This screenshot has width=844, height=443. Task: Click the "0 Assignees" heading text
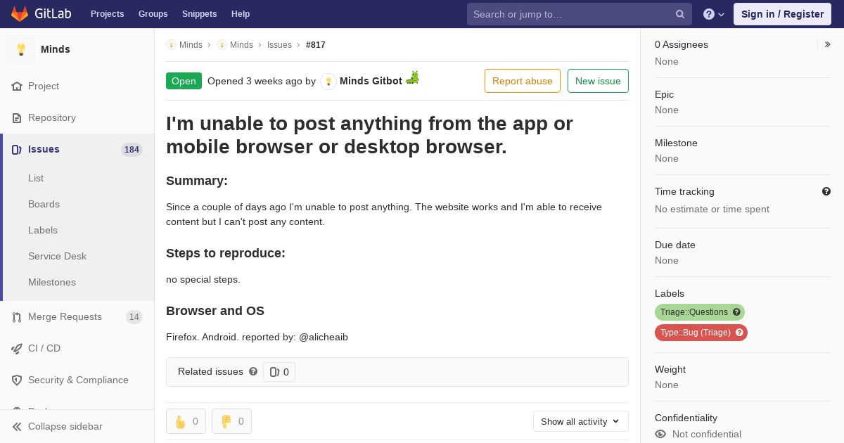tap(682, 44)
